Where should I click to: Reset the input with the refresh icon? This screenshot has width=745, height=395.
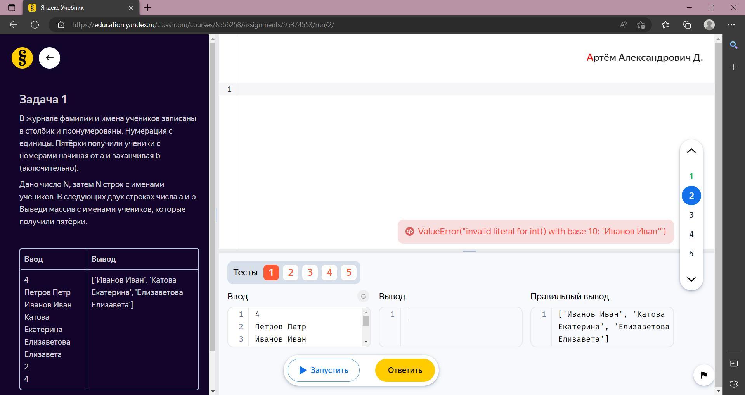point(363,296)
